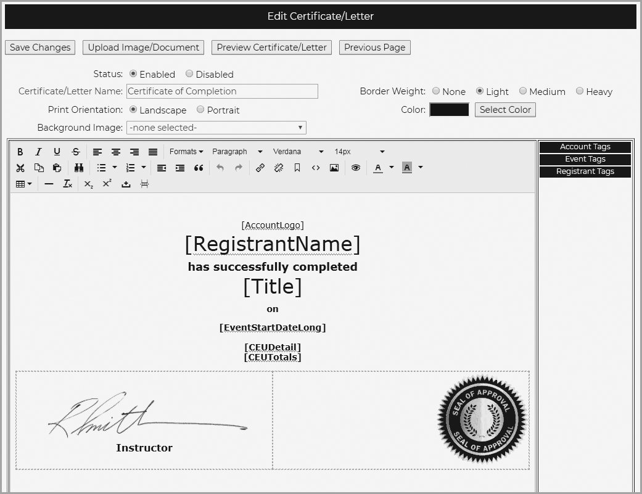Image resolution: width=642 pixels, height=494 pixels.
Task: Toggle bold formatting in the editor toolbar
Action: tap(20, 152)
